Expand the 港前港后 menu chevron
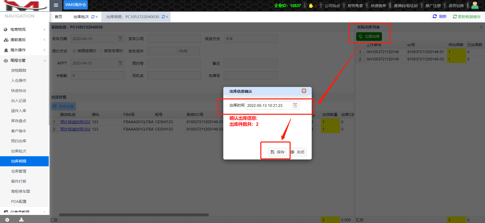 [44, 40]
